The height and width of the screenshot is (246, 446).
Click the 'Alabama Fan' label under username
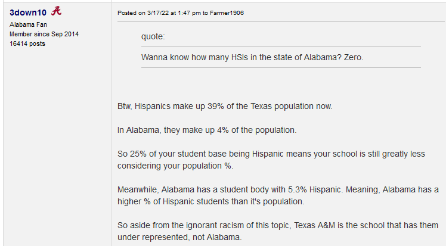[x=28, y=24]
